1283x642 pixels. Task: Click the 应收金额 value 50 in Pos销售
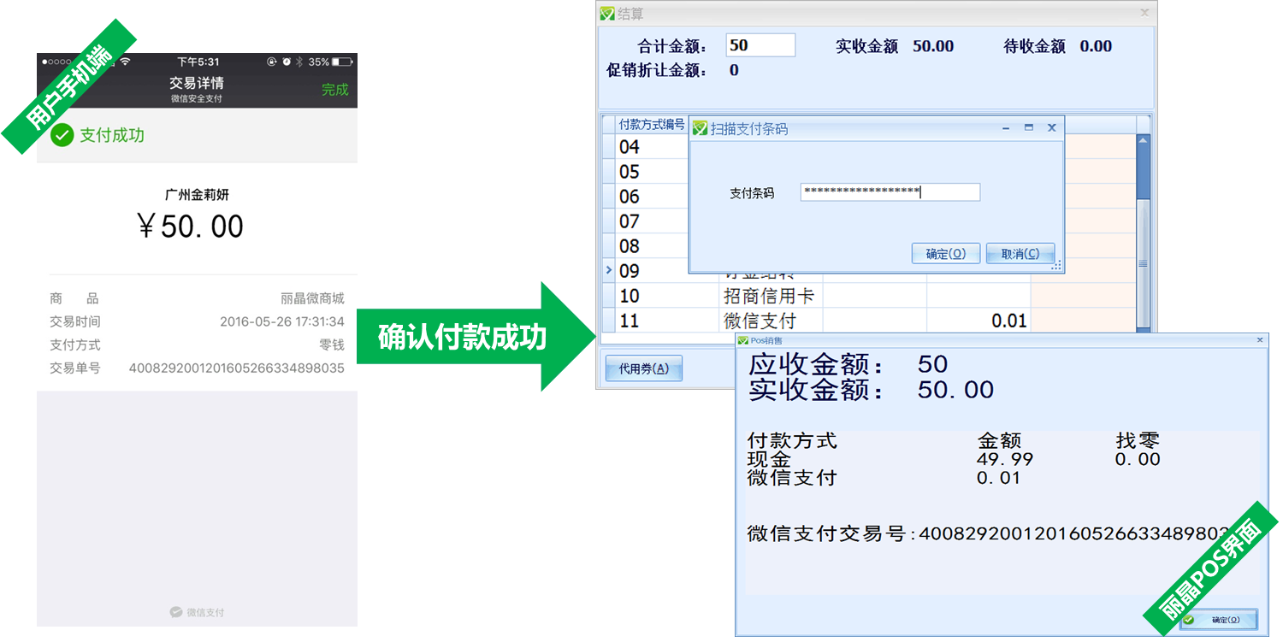click(x=933, y=365)
